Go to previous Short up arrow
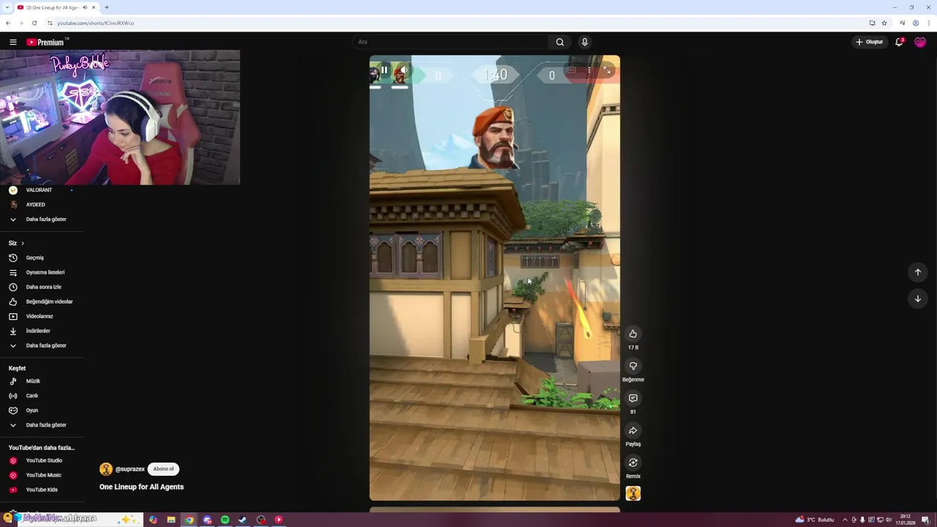Image resolution: width=937 pixels, height=527 pixels. 917,272
